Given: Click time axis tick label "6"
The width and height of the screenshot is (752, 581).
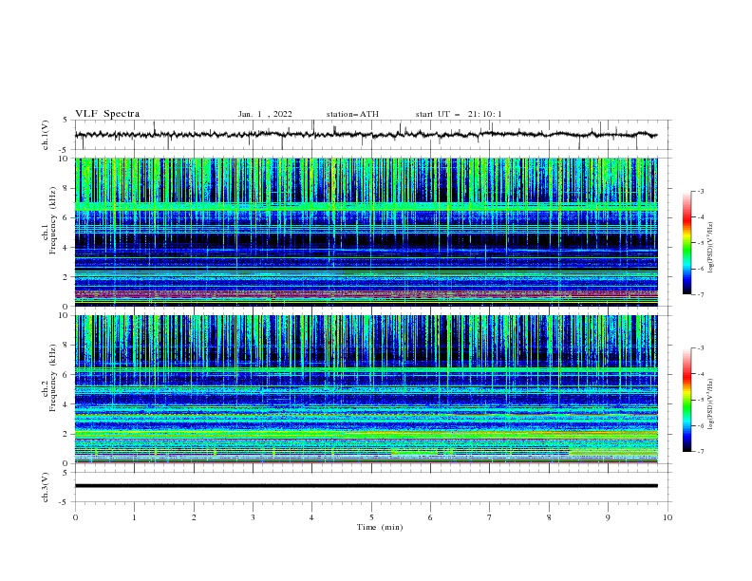Looking at the screenshot, I should [430, 517].
